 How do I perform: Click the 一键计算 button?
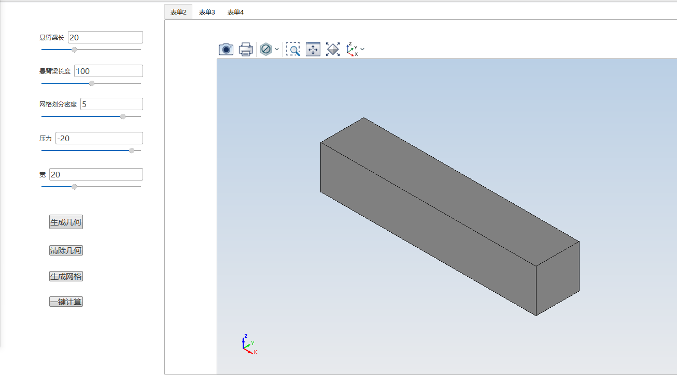click(x=66, y=302)
